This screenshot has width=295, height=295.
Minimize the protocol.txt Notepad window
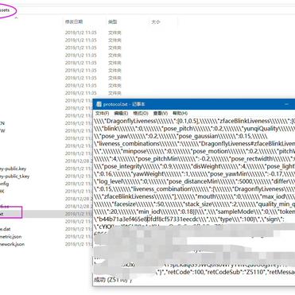pos(286,104)
